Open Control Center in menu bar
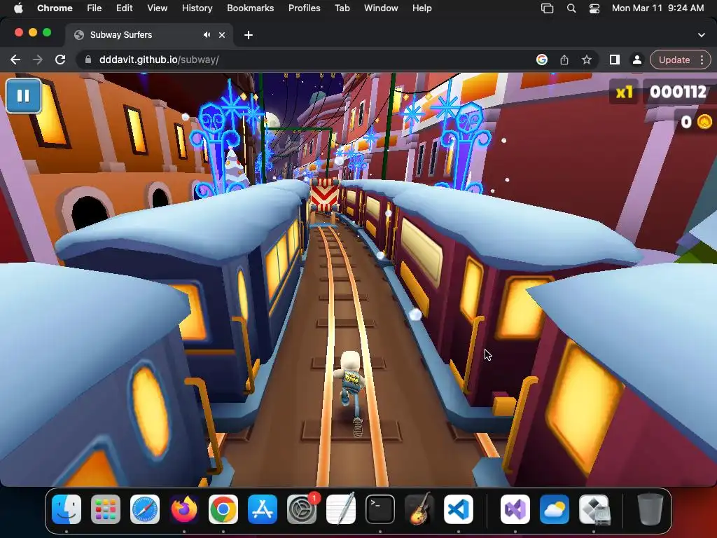This screenshot has height=538, width=717. click(x=594, y=8)
